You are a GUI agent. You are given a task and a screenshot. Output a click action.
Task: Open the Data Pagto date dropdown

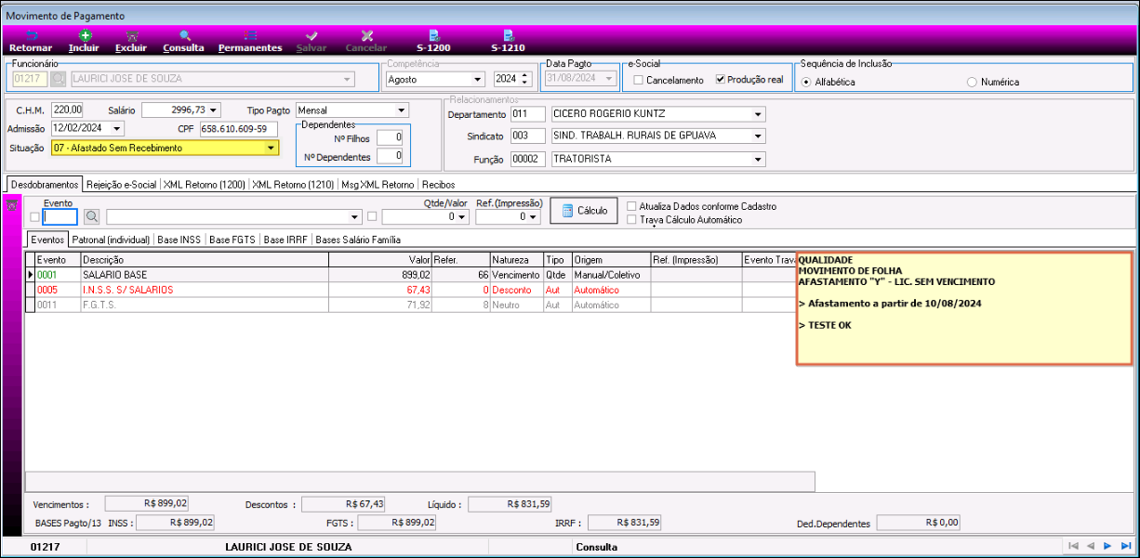[x=611, y=79]
